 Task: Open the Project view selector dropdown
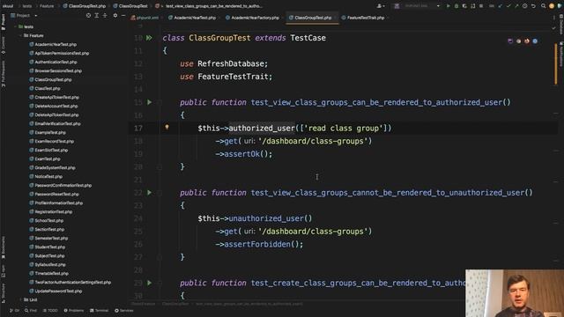pyautogui.click(x=24, y=16)
